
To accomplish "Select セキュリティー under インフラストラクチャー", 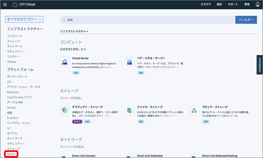I will point(16,51).
